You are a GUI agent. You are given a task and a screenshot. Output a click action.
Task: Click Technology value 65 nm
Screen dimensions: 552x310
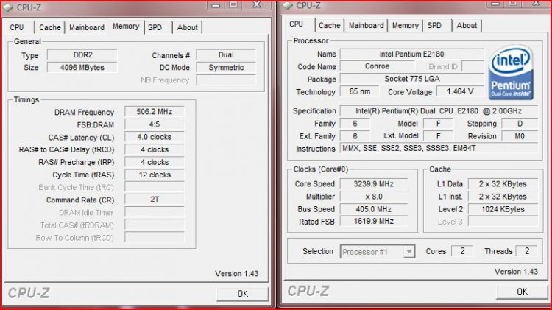pos(359,91)
